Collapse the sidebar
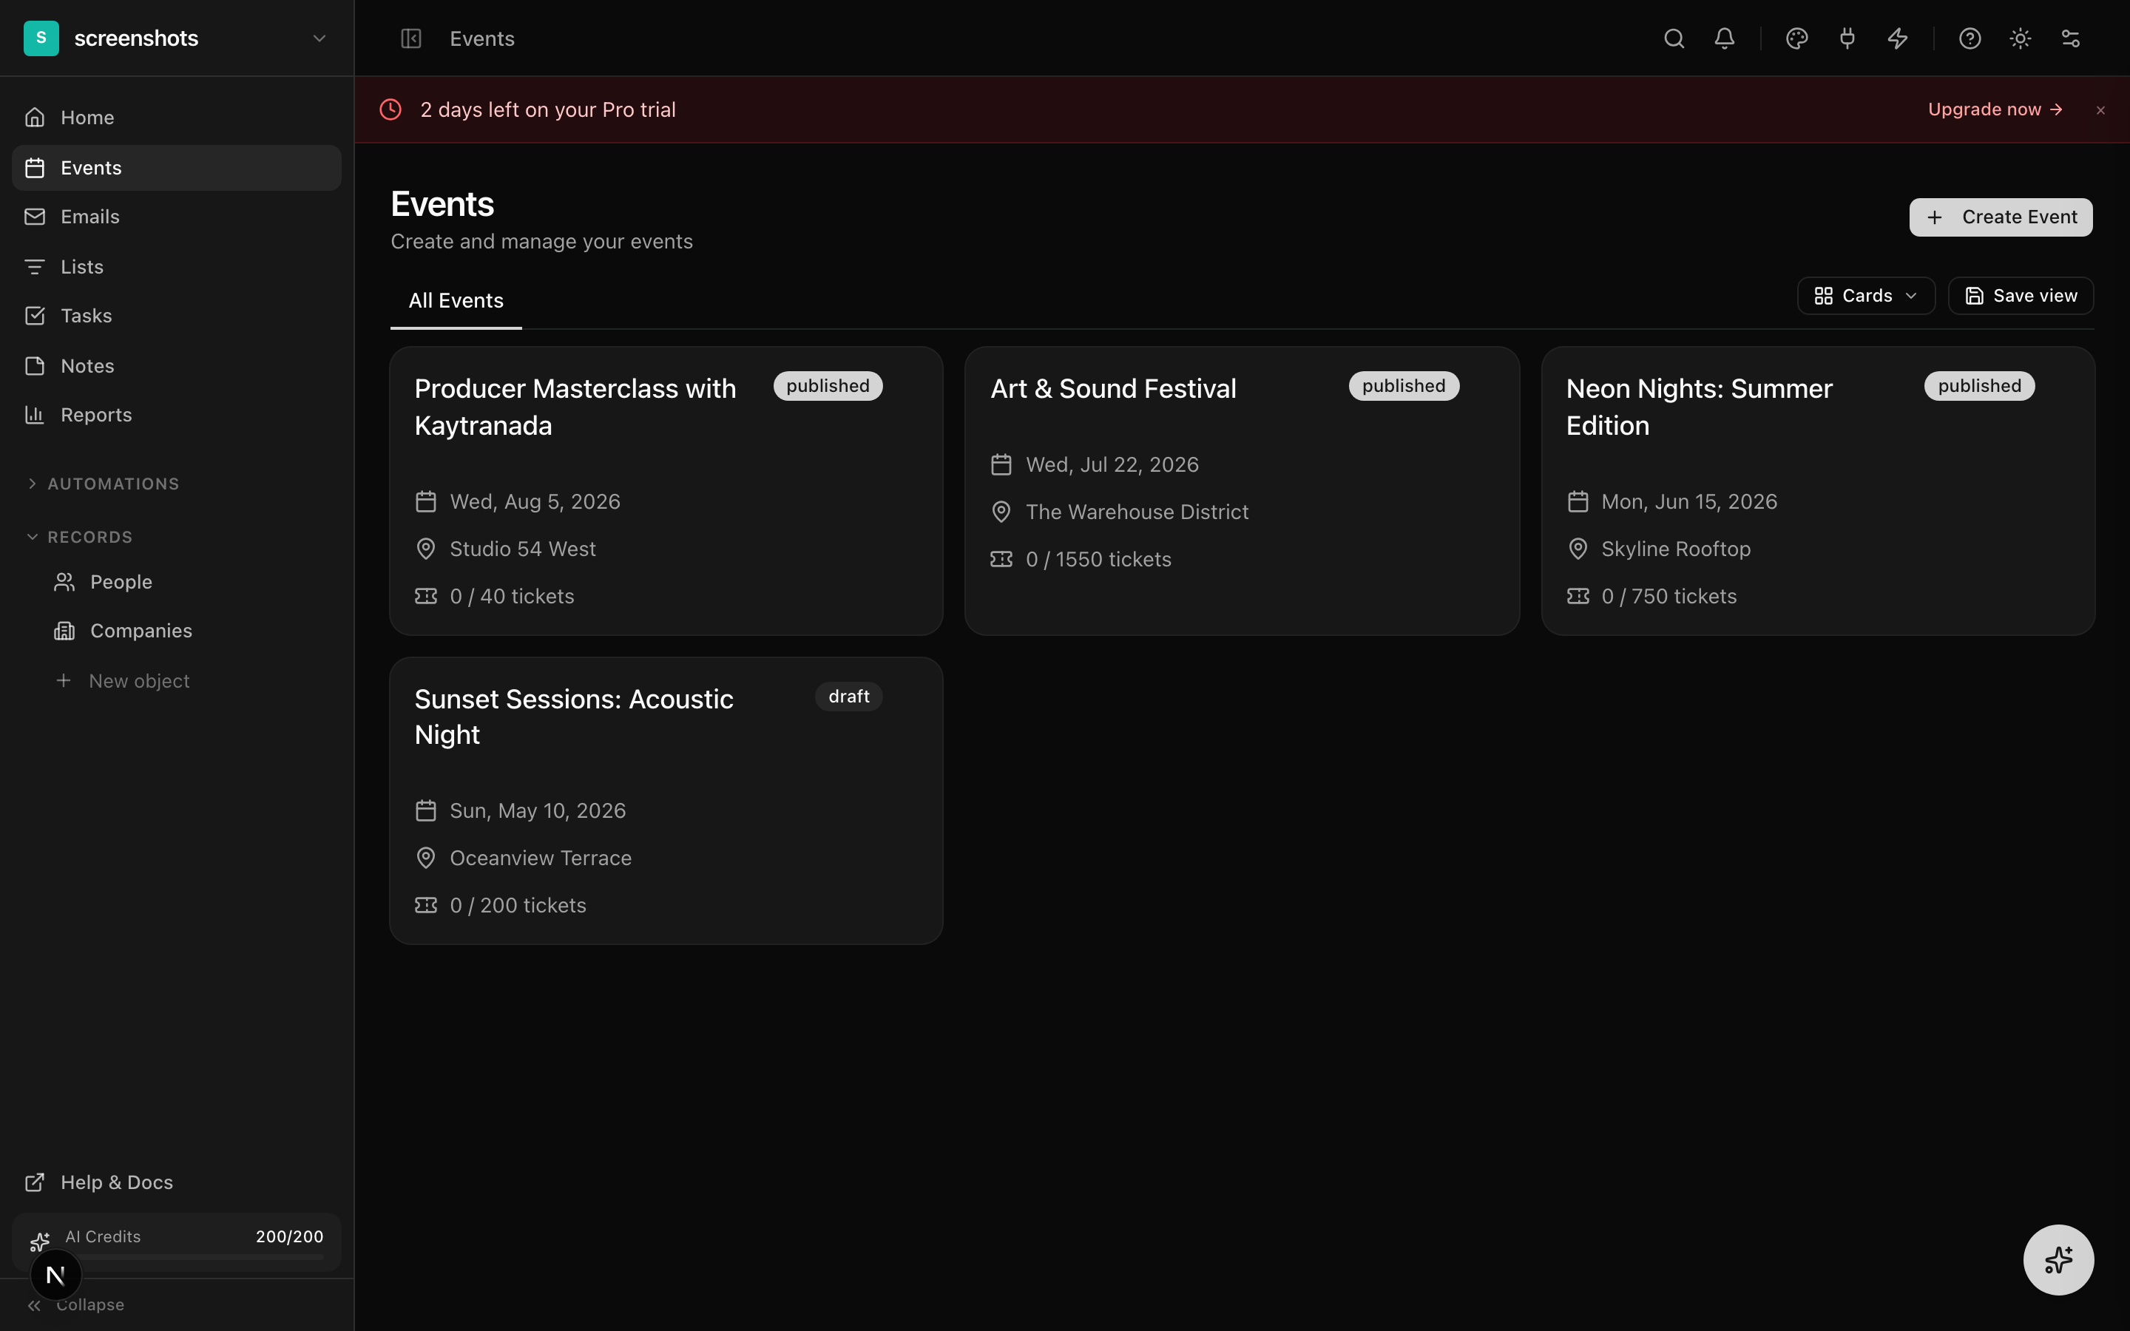The image size is (2130, 1331). pos(75,1304)
